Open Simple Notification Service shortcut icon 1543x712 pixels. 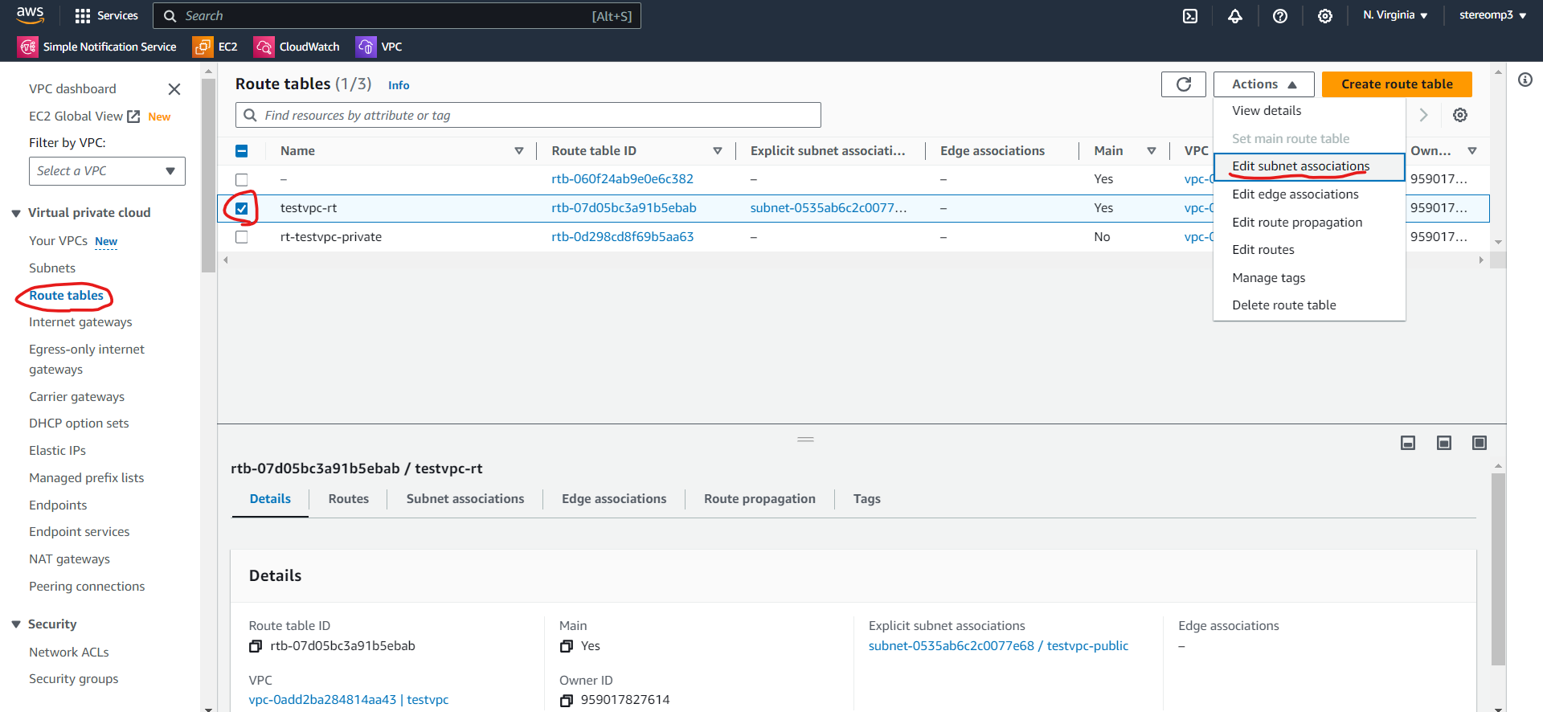[x=28, y=47]
